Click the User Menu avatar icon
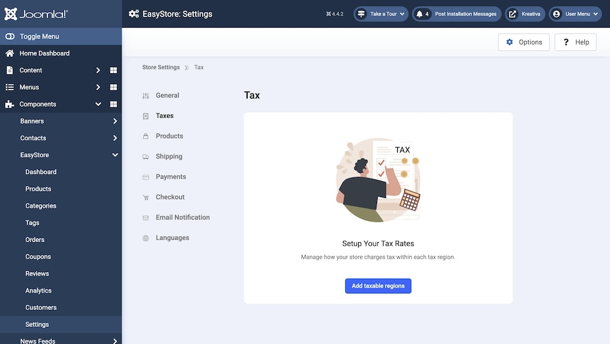The height and width of the screenshot is (344, 610). (557, 14)
